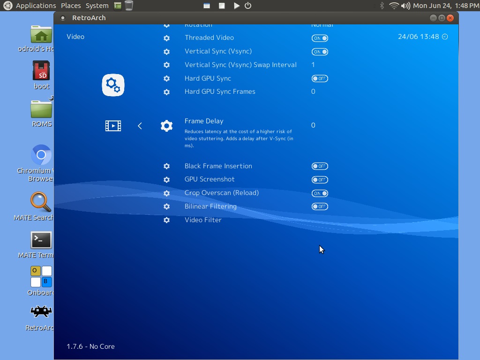Launch the Chromium Web Browser desktop icon
The height and width of the screenshot is (360, 480).
coord(41,155)
